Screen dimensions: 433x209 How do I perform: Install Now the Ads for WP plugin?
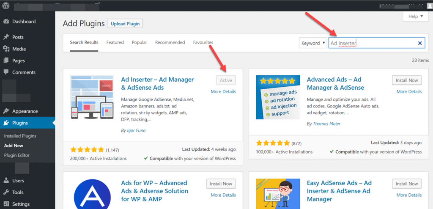(x=221, y=184)
